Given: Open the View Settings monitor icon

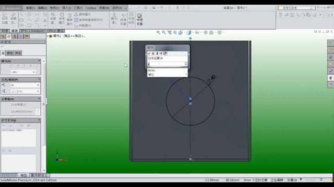Looking at the screenshot, I should point(220,32).
